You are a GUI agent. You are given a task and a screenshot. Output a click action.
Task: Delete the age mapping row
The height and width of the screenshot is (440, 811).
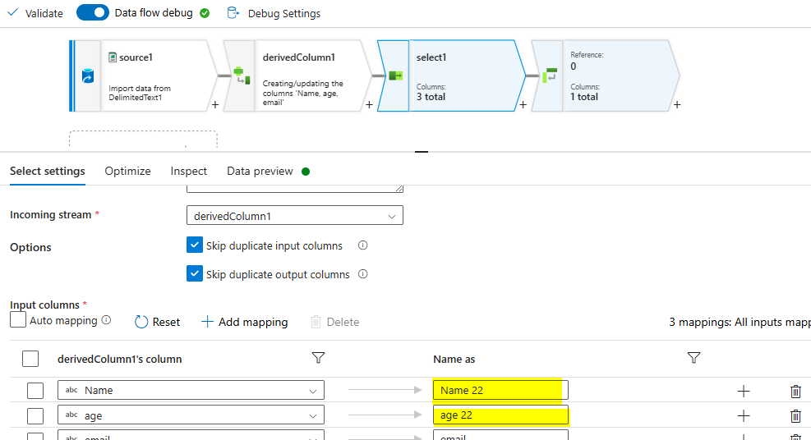pyautogui.click(x=795, y=415)
